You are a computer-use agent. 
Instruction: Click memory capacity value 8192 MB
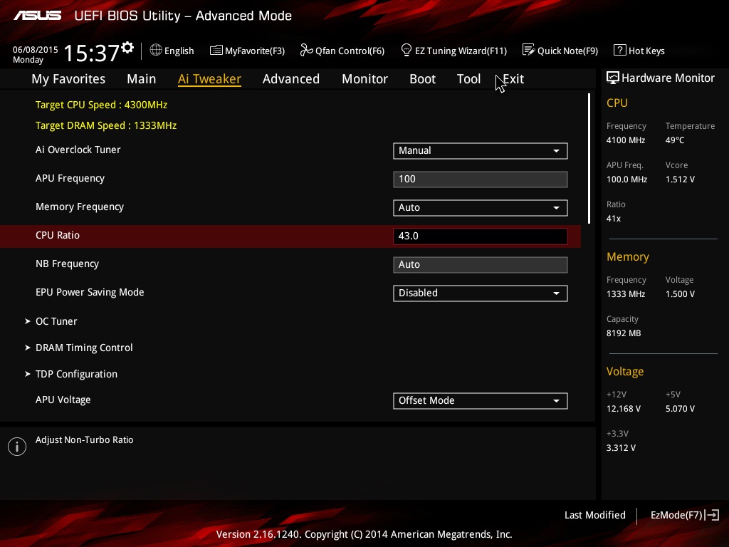click(x=624, y=333)
